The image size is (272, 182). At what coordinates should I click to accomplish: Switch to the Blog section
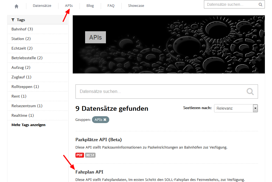[x=90, y=5]
